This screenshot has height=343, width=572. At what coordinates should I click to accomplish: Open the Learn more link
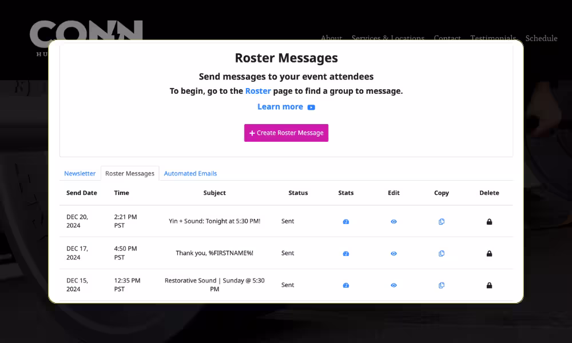click(280, 106)
